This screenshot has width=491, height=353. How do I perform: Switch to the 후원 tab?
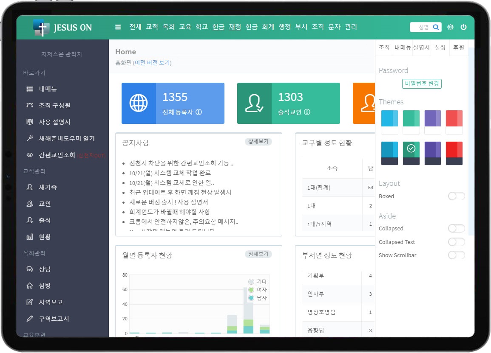pos(459,48)
